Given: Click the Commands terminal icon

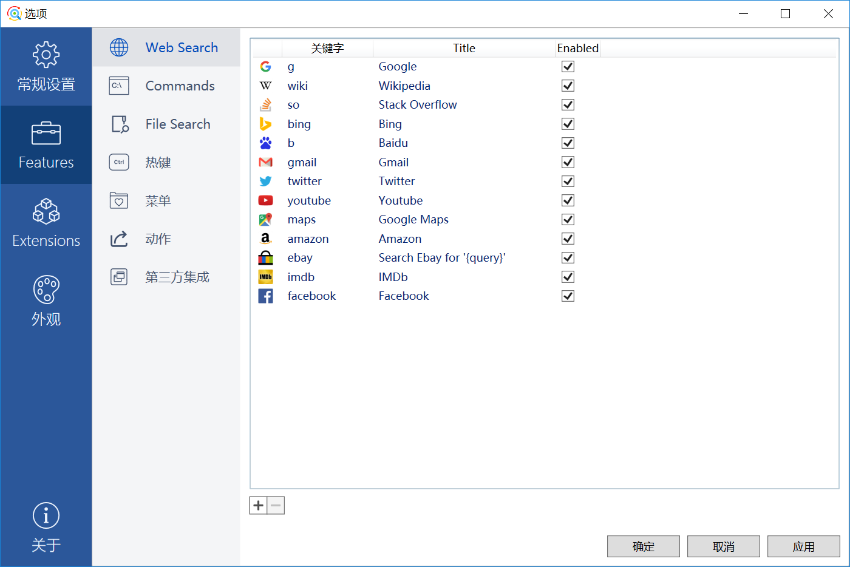Looking at the screenshot, I should [119, 86].
